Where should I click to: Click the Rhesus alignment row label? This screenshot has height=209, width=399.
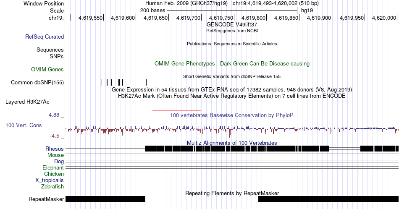point(55,149)
